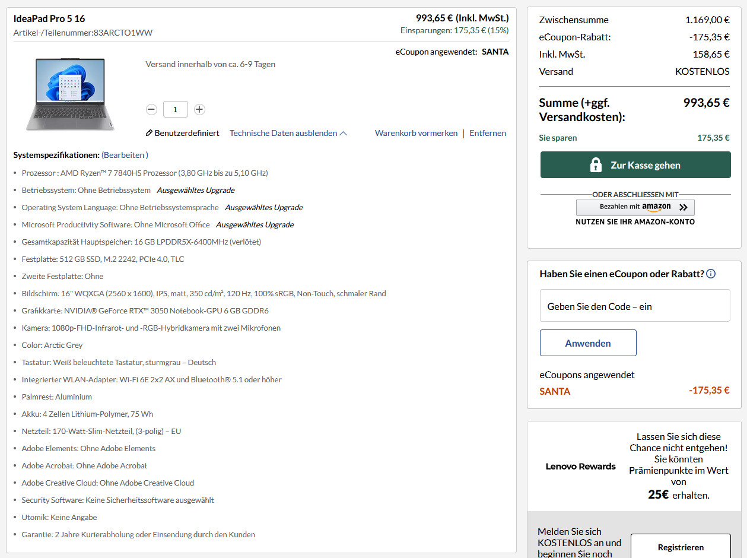Viewport: 747px width, 558px height.
Task: Click the Bildschirm 16" WQXGA spec line
Action: tap(204, 293)
